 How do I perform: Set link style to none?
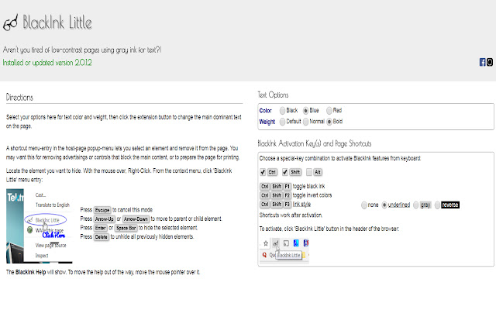pyautogui.click(x=363, y=205)
